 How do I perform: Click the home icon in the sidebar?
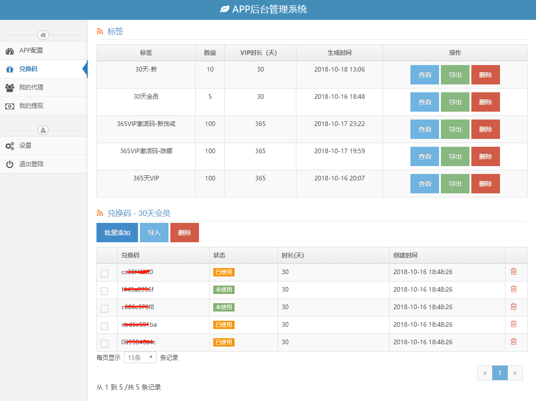43,35
